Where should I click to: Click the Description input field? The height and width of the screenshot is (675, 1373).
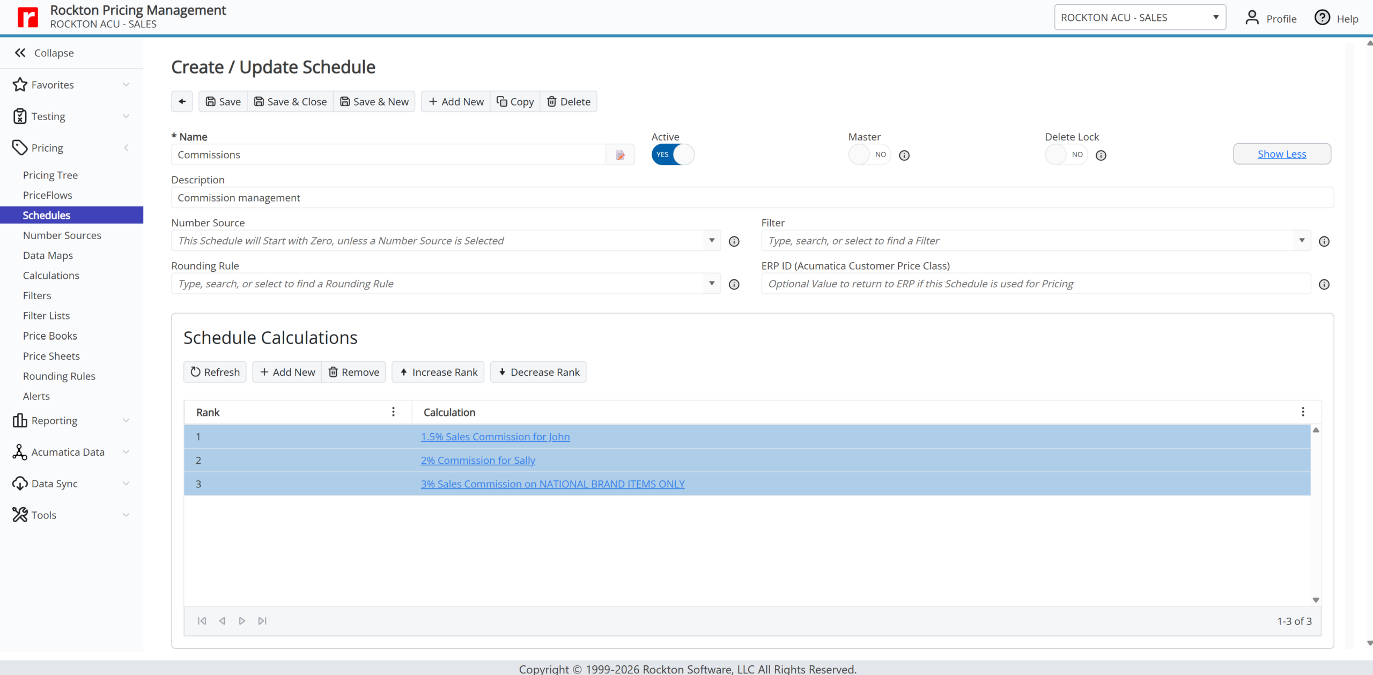point(752,198)
